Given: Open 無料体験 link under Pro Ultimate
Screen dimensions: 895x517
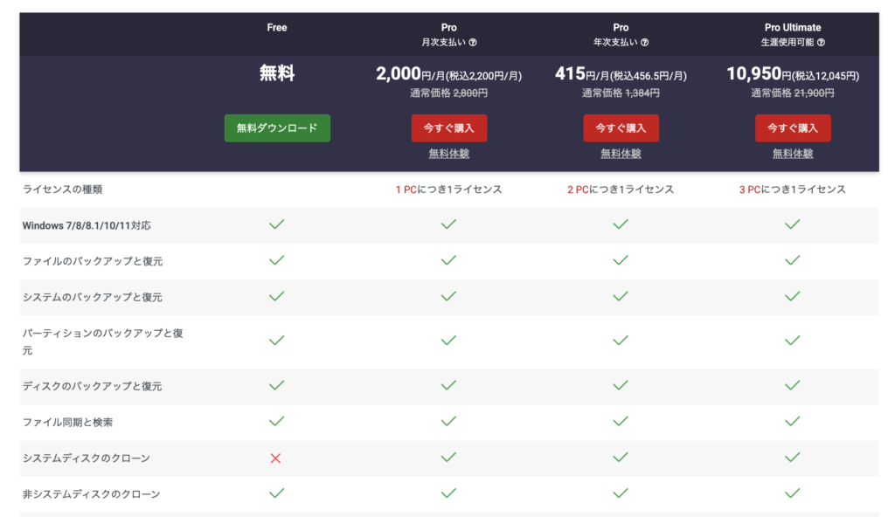Looking at the screenshot, I should 792,154.
